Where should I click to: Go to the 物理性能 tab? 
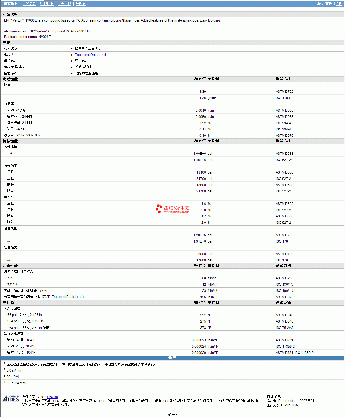point(47,4)
